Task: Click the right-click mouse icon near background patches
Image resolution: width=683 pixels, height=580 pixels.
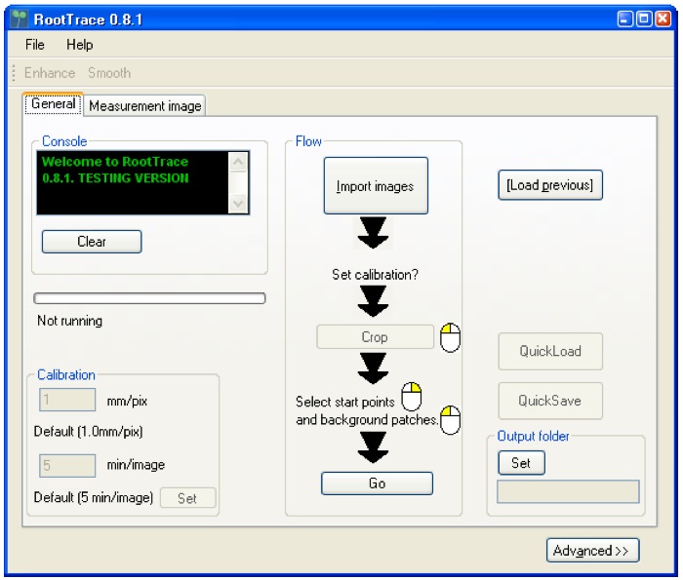Action: tap(451, 420)
